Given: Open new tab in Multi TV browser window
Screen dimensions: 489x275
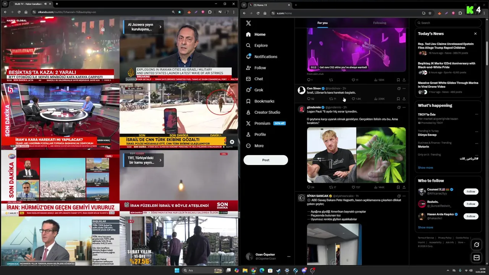Looking at the screenshot, I should [57, 4].
